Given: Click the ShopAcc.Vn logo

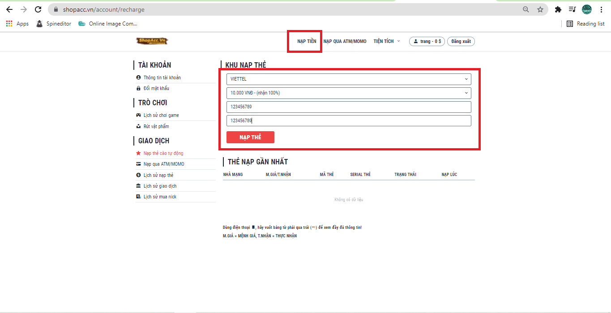Looking at the screenshot, I should point(152,41).
